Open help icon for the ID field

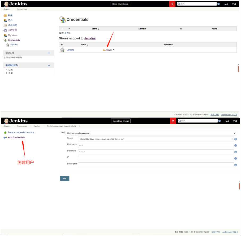[x=235, y=158]
